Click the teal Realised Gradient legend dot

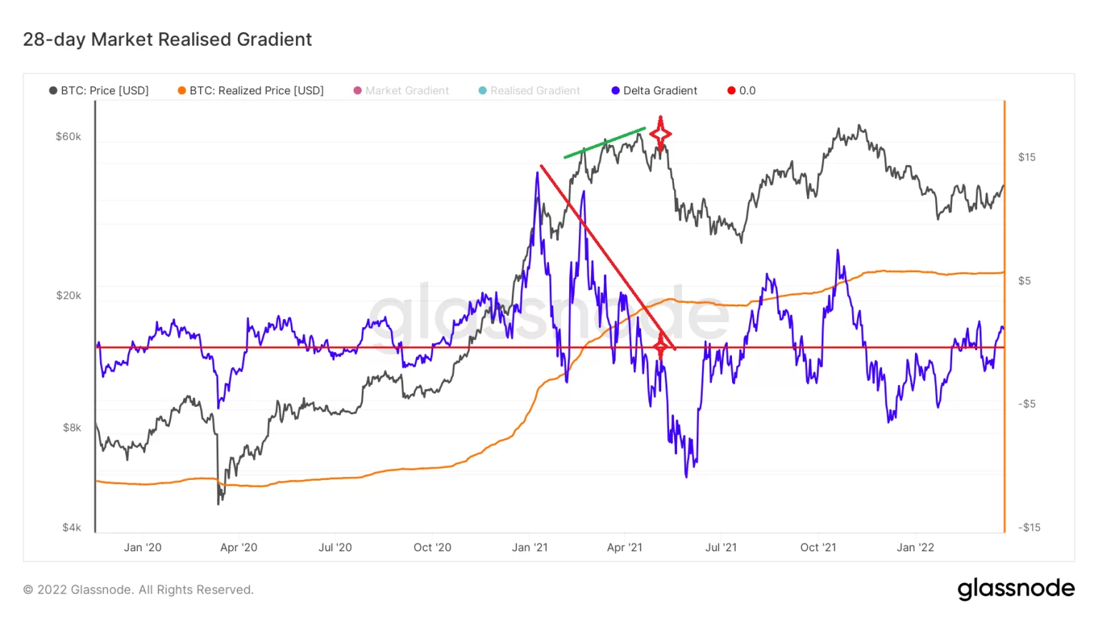483,91
